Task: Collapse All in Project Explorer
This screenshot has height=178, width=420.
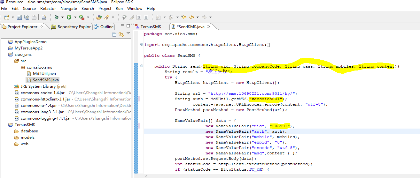Action: click(x=114, y=34)
